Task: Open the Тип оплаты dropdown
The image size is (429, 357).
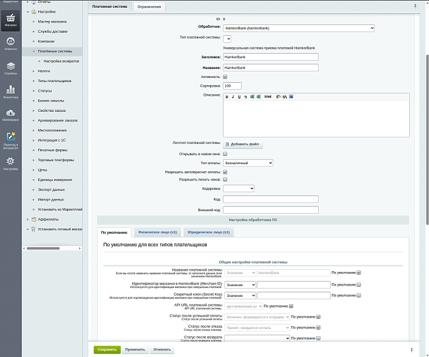Action: pyautogui.click(x=248, y=162)
